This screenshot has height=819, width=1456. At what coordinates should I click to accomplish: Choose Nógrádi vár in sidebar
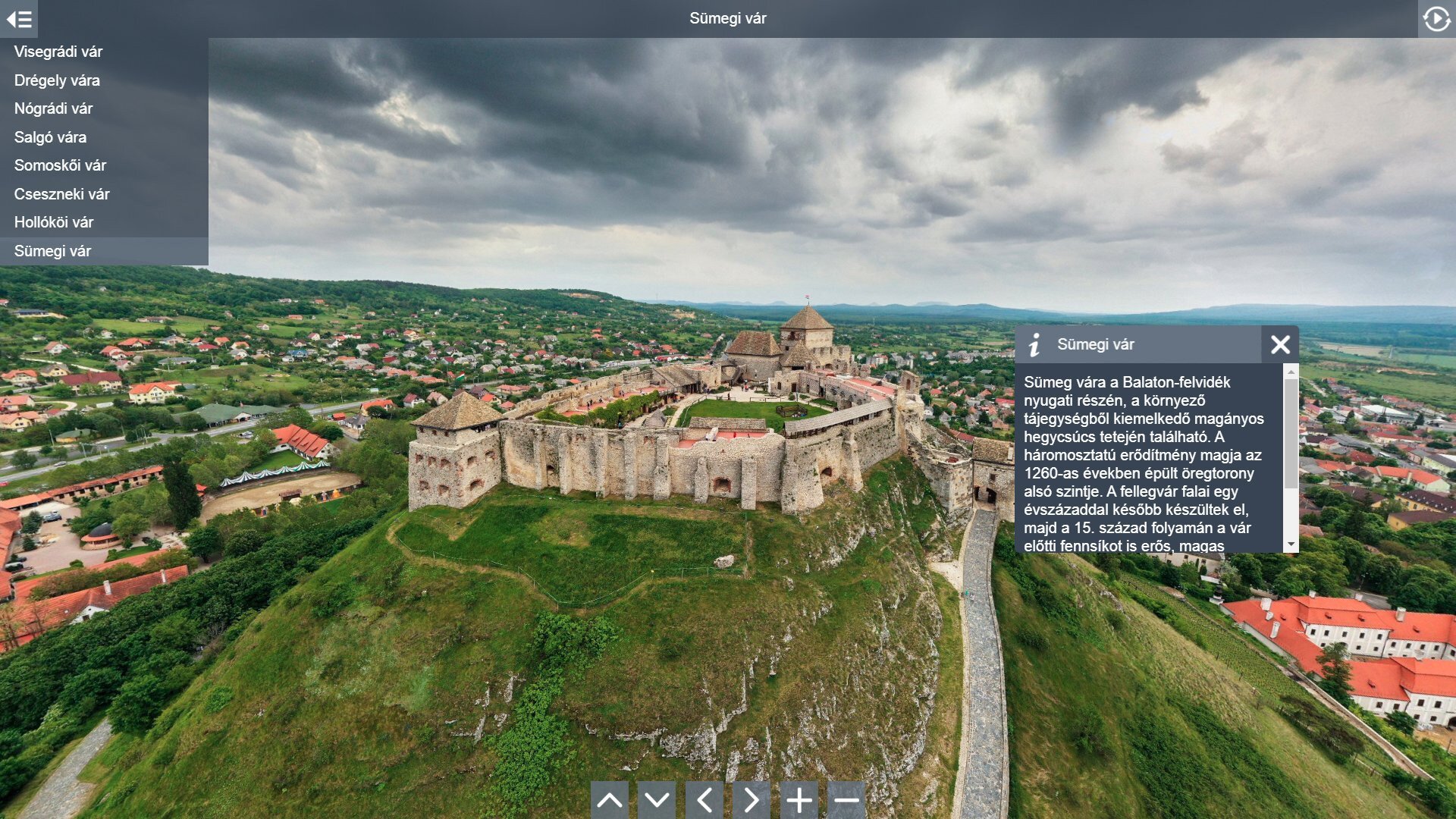pos(53,108)
